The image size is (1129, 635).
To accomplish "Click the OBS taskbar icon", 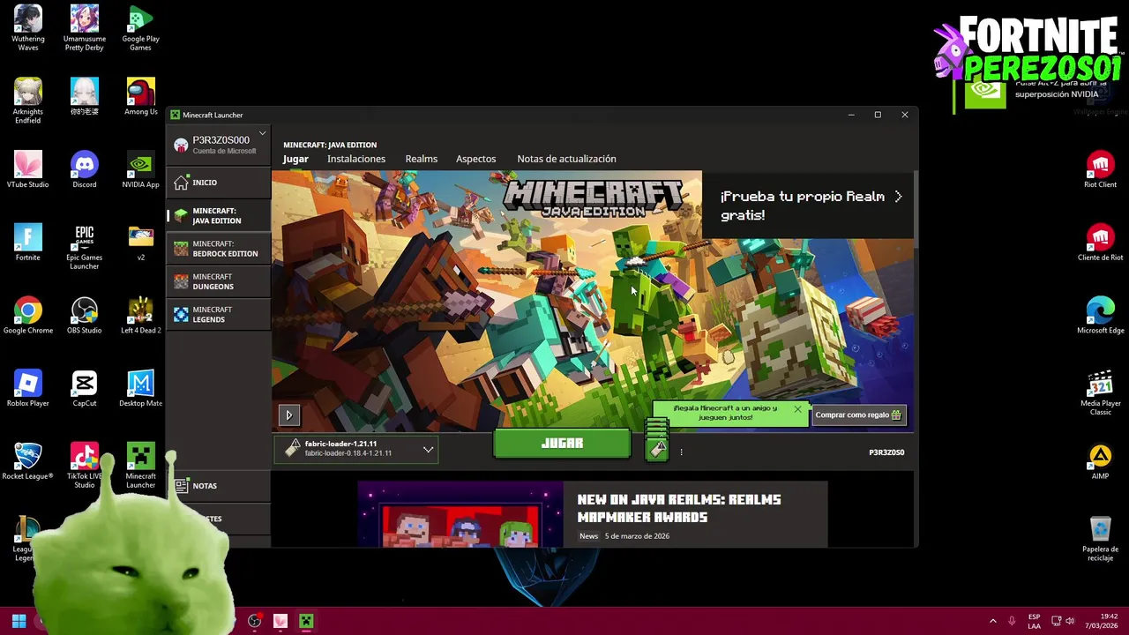I will pyautogui.click(x=255, y=621).
